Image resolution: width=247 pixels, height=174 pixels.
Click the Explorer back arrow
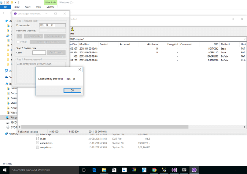tap(4, 13)
